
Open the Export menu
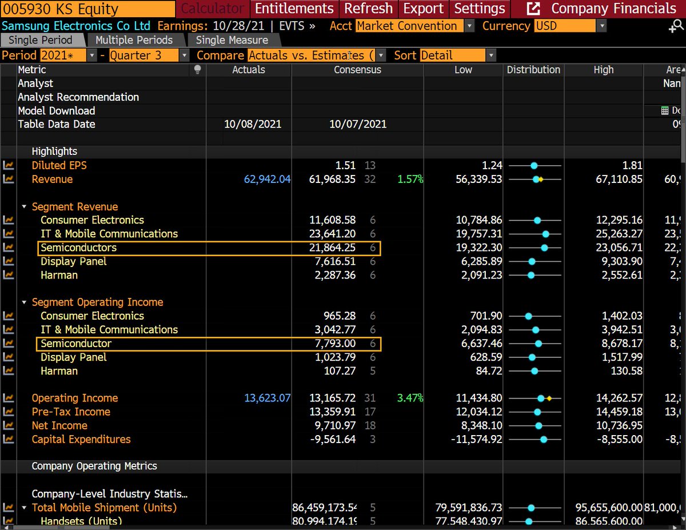[x=423, y=9]
